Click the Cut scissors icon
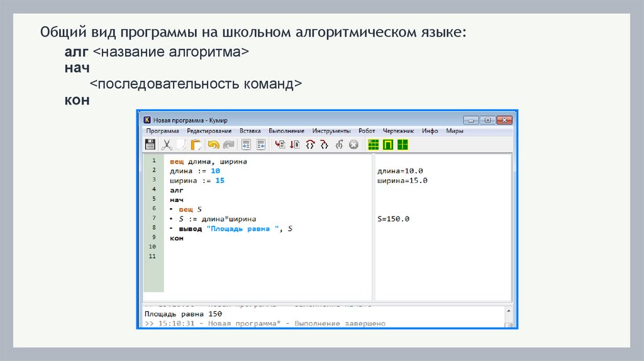This screenshot has width=644, height=361. pos(166,145)
